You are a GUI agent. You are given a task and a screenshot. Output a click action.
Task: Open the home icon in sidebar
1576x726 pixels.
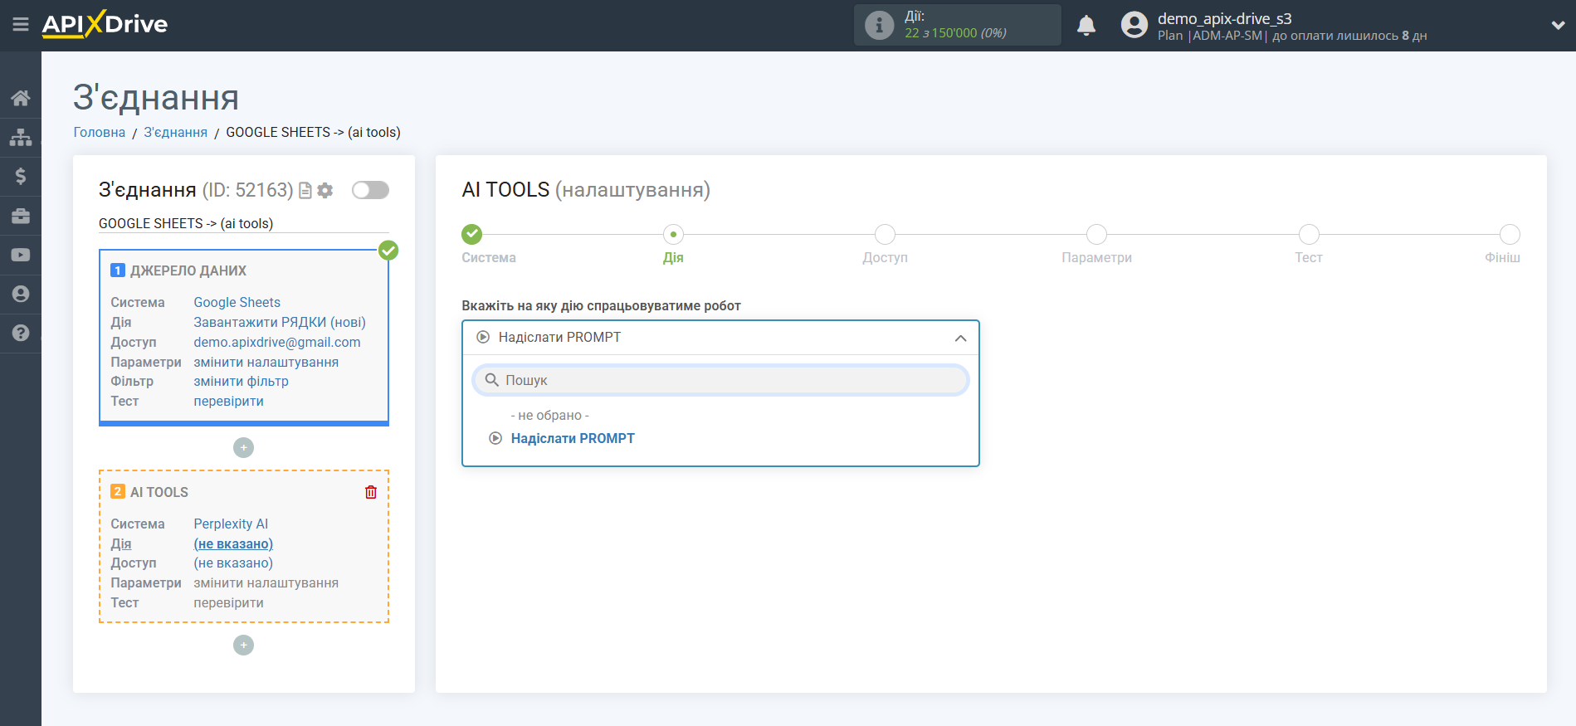click(21, 99)
